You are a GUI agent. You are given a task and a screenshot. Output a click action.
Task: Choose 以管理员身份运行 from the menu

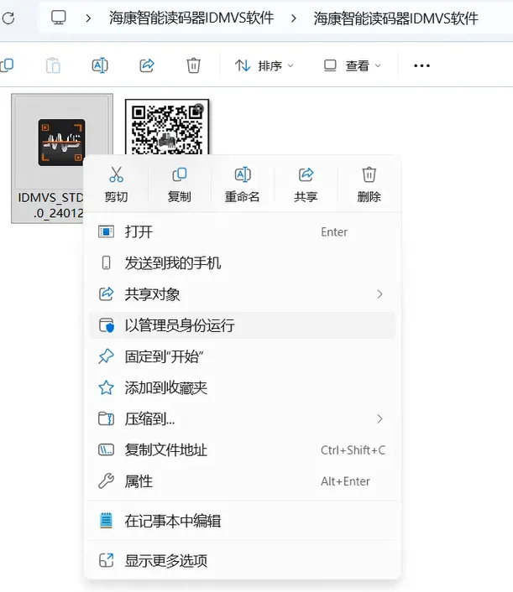[243, 325]
